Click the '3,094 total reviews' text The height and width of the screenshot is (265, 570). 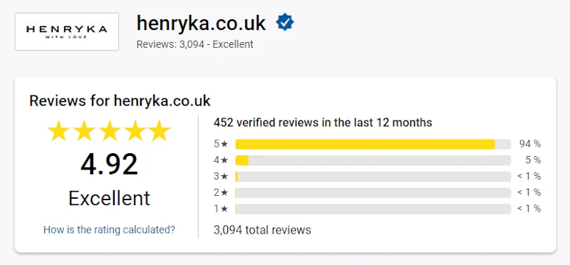262,230
